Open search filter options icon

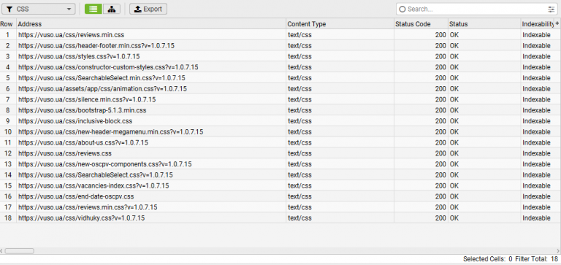pos(551,9)
